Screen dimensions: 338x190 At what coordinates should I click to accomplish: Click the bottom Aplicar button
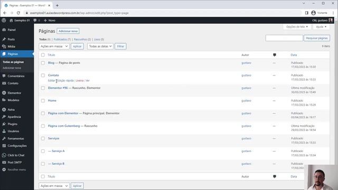77,186
